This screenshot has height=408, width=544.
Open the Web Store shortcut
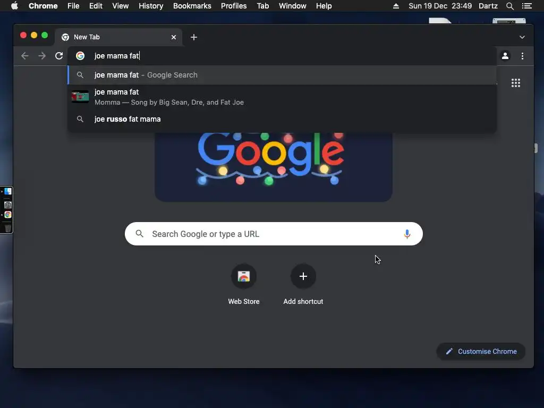pyautogui.click(x=243, y=285)
